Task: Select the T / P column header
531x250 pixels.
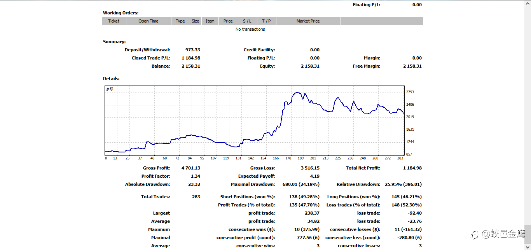Action: tap(266, 21)
